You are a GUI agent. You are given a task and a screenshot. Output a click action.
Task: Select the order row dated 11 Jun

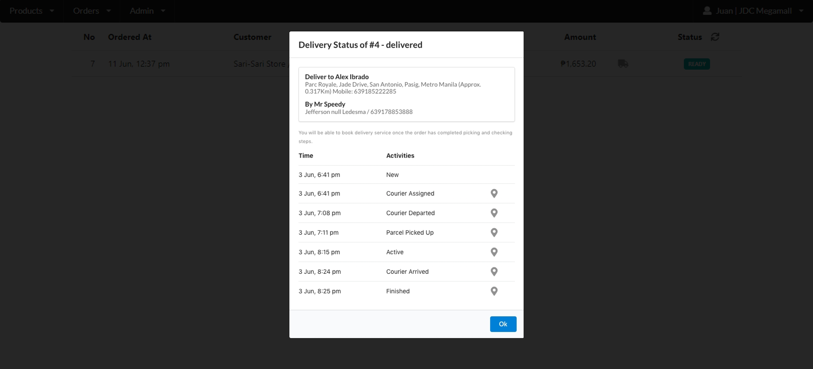[x=139, y=64]
